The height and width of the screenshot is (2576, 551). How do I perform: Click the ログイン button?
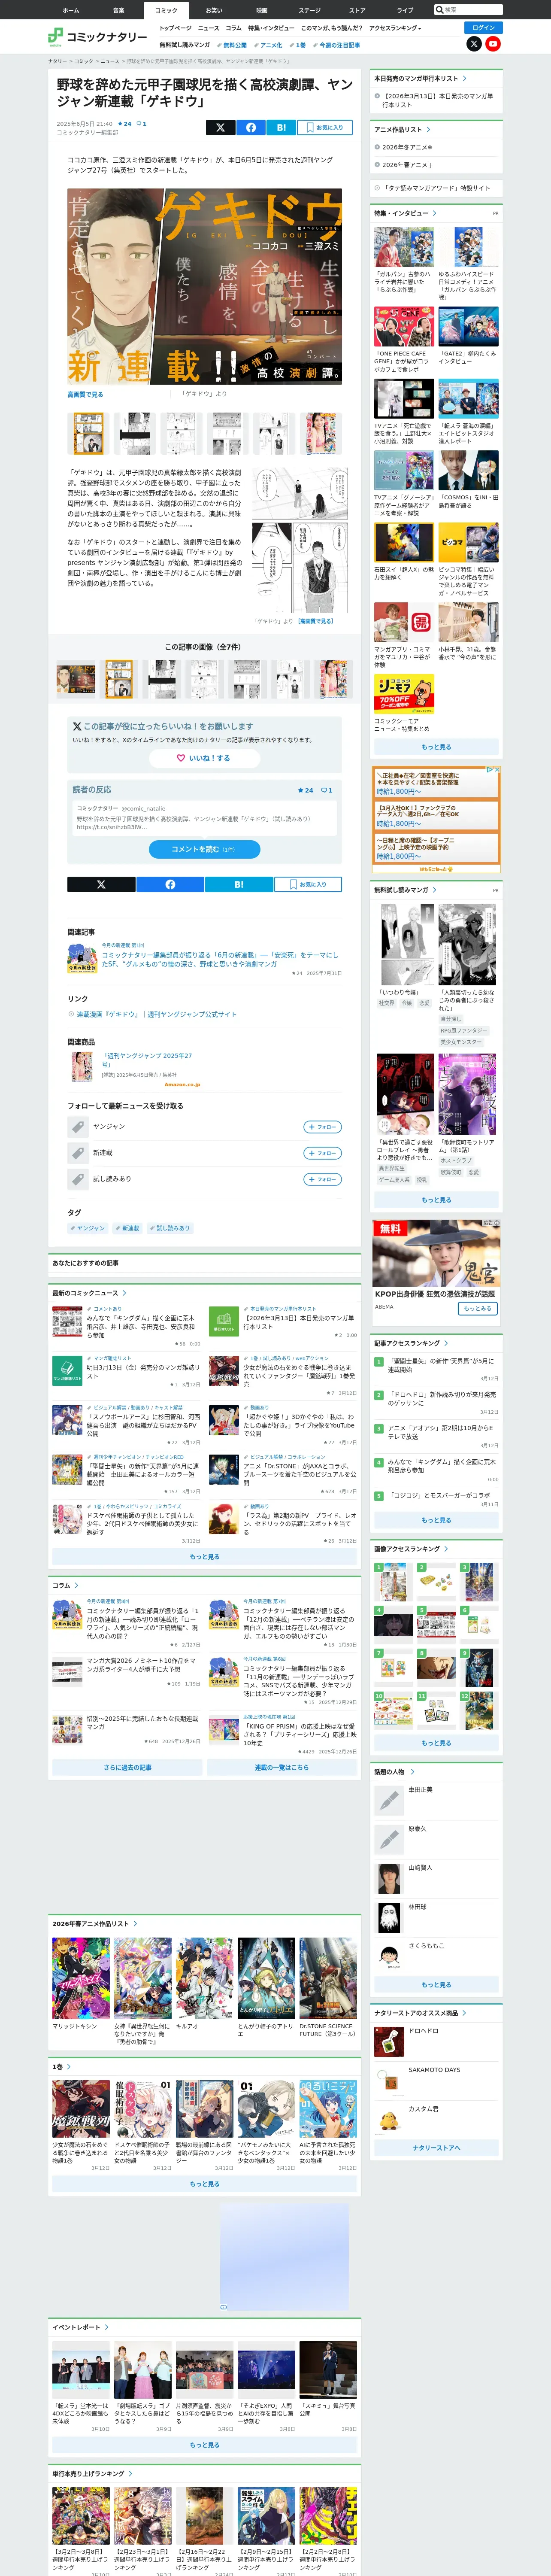click(483, 28)
